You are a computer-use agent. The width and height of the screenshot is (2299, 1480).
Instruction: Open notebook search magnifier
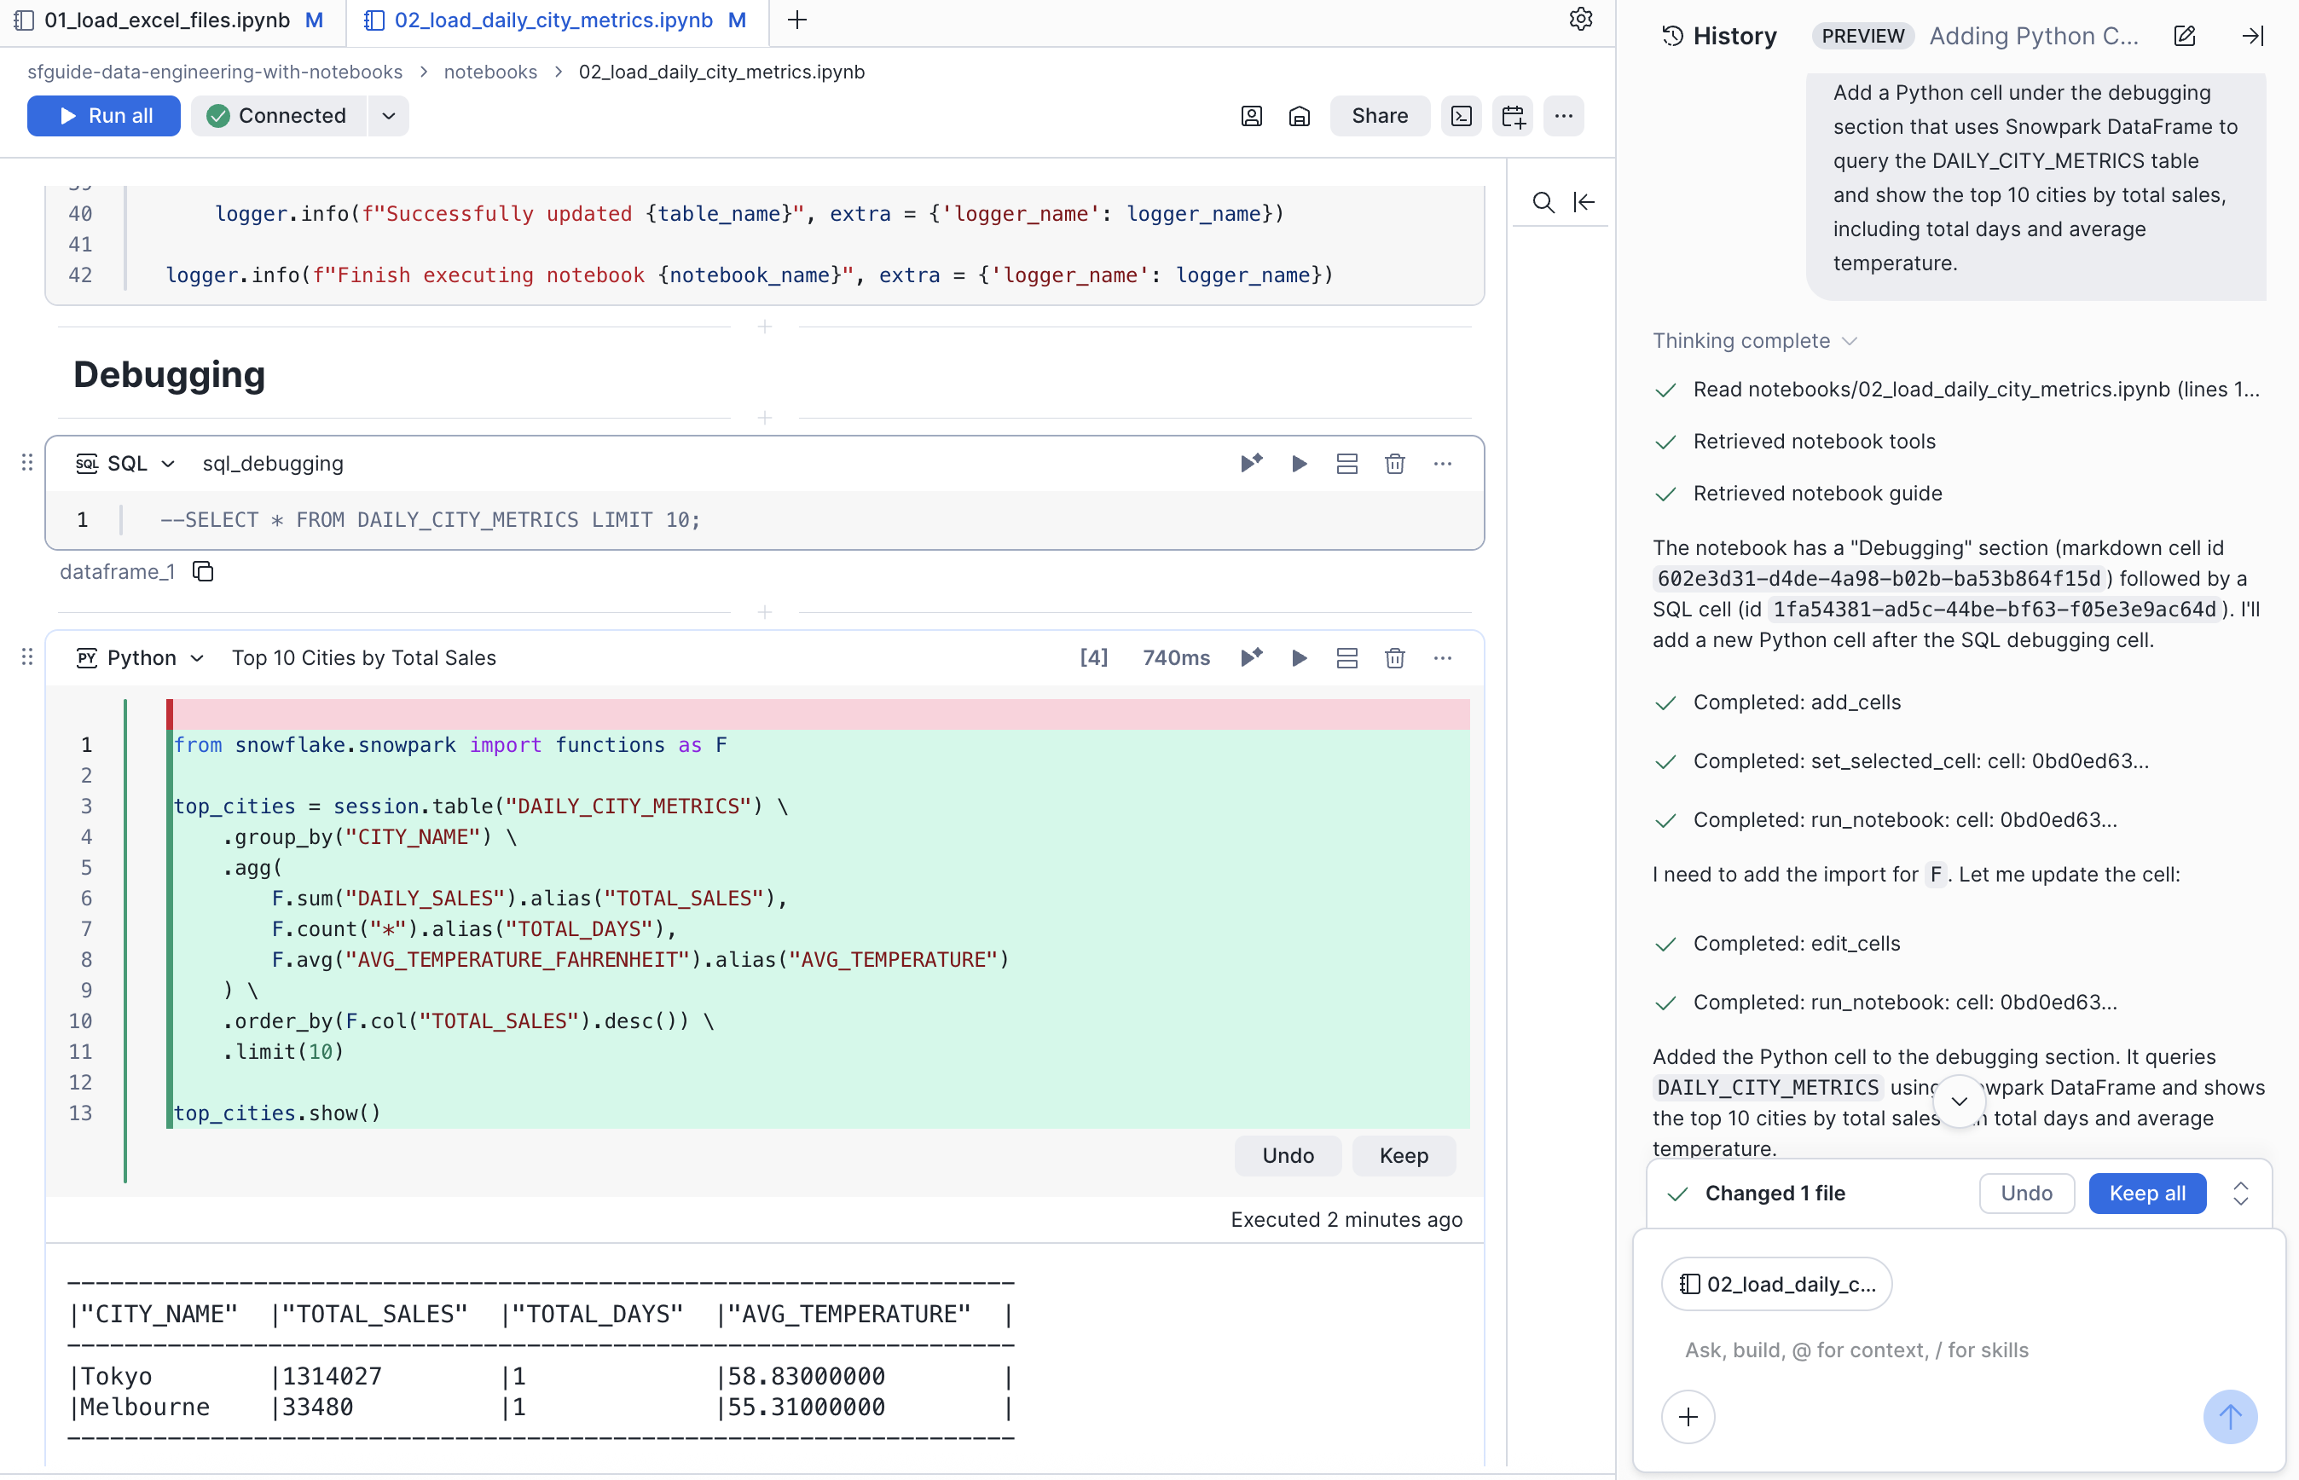point(1543,202)
